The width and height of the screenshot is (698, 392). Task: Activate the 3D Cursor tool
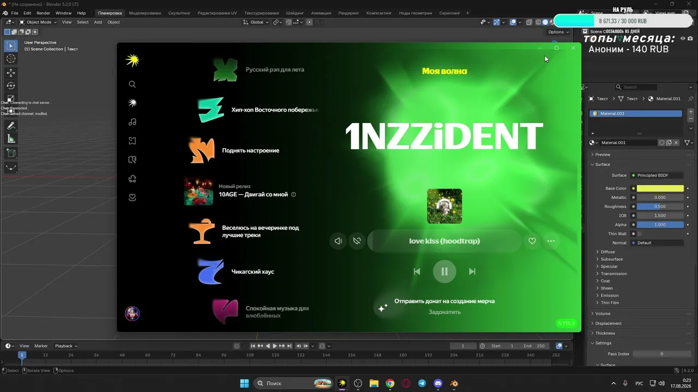pos(11,59)
